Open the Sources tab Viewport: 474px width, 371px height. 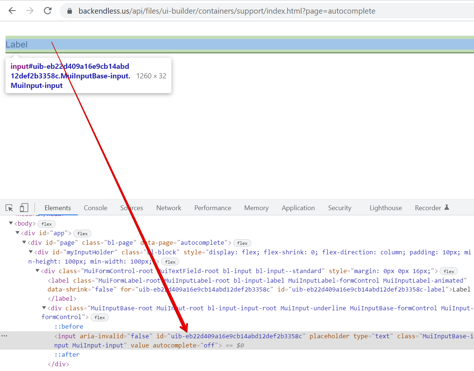[132, 208]
